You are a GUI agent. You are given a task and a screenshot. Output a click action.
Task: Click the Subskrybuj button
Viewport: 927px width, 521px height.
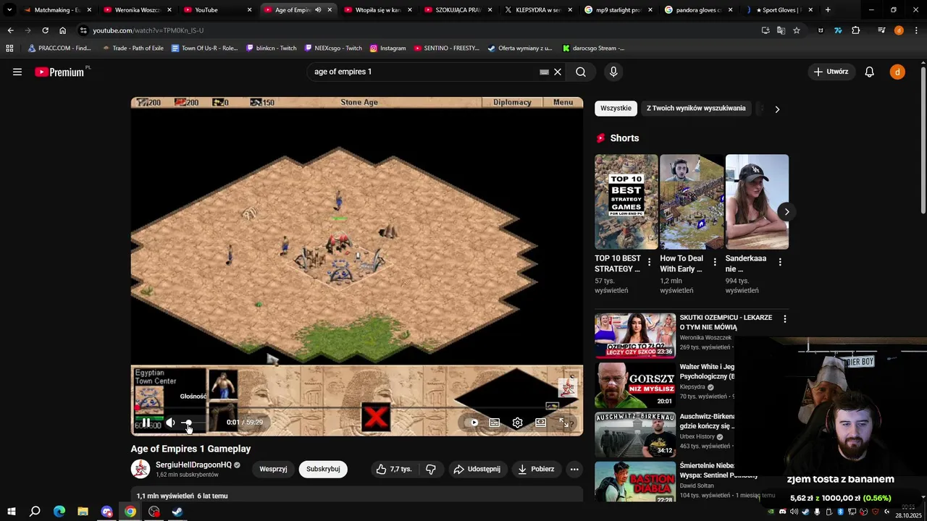[323, 469]
